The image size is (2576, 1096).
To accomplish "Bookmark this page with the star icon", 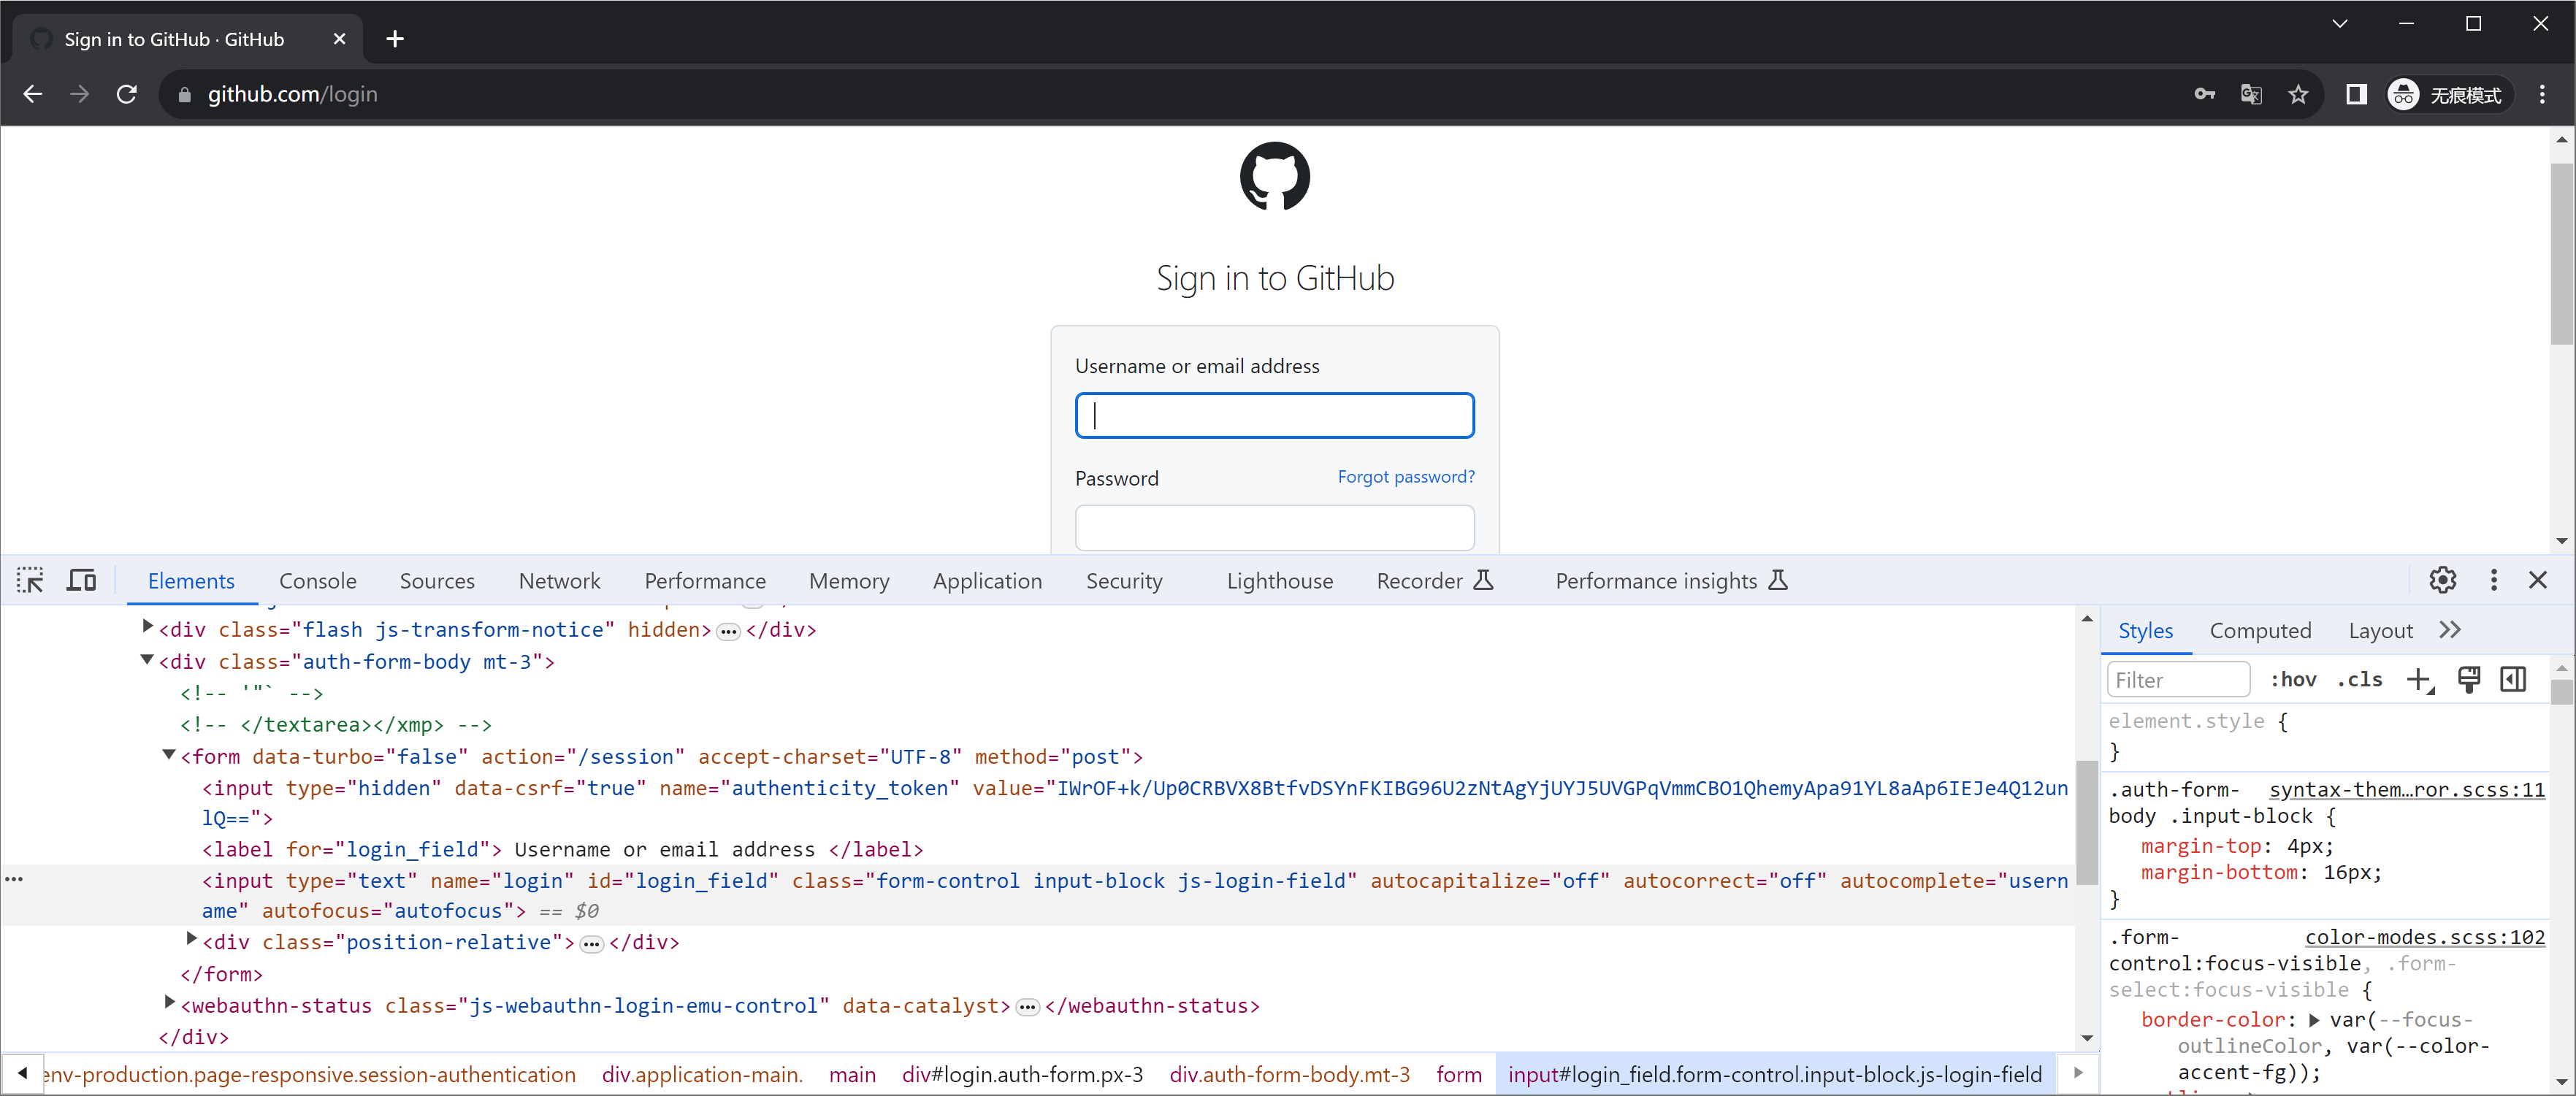I will point(2298,94).
